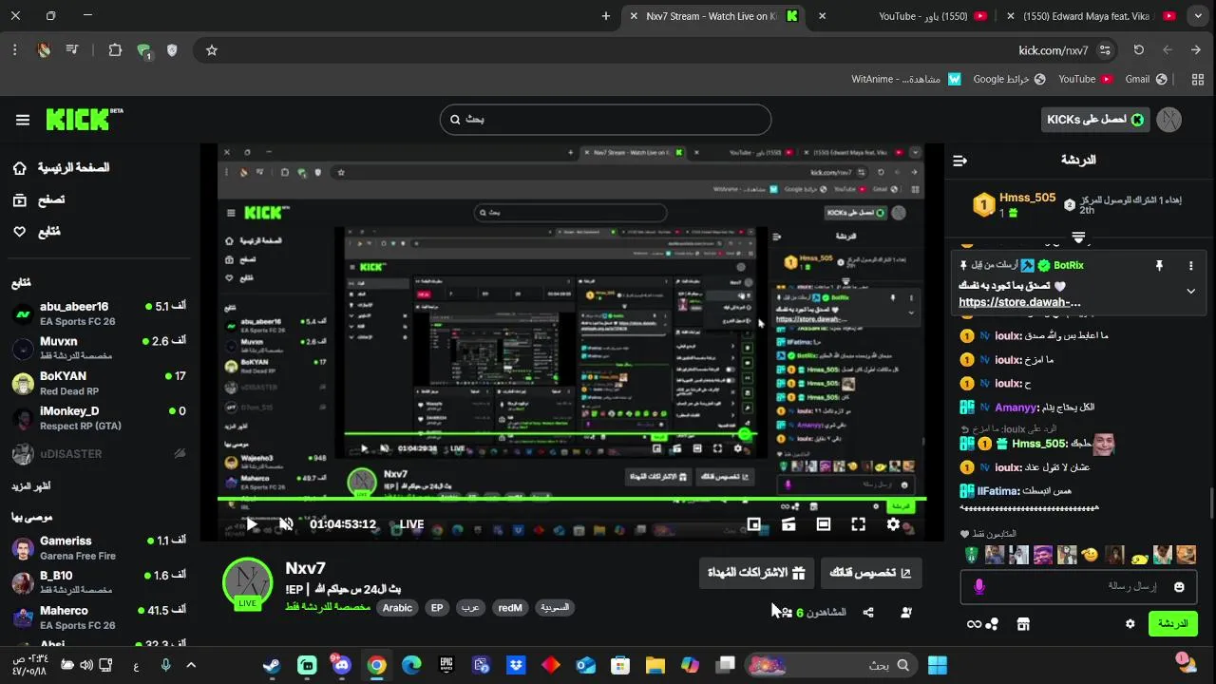The image size is (1216, 684).
Task: Open recommended Maherco channel
Action: (99, 617)
